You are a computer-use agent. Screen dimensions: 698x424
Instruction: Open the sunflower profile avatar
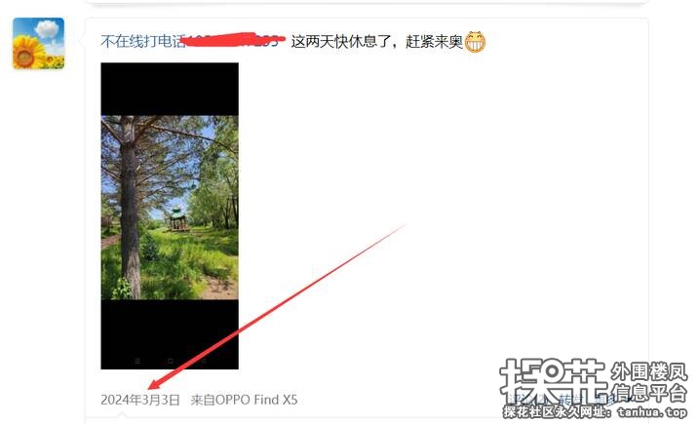point(38,43)
